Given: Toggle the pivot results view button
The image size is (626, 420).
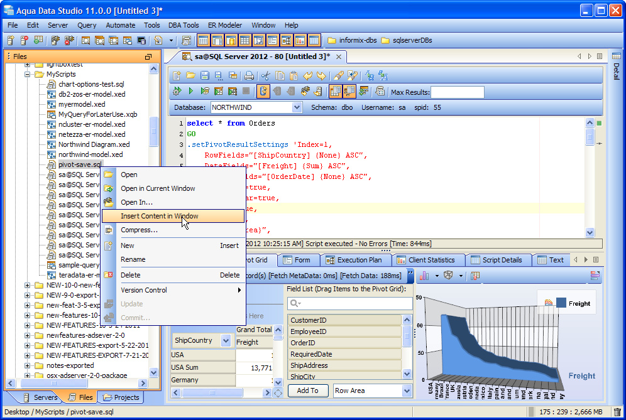Looking at the screenshot, I should 349,91.
